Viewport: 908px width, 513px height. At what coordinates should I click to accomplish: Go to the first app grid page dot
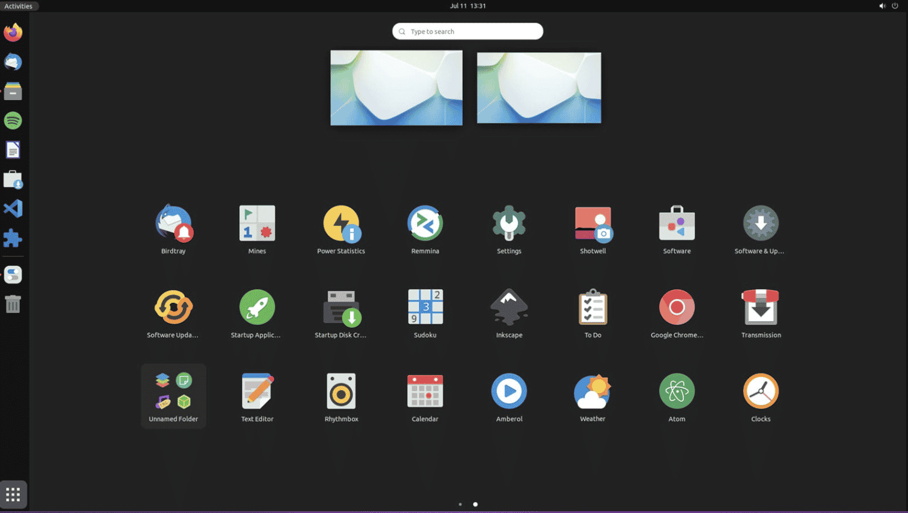pos(460,504)
